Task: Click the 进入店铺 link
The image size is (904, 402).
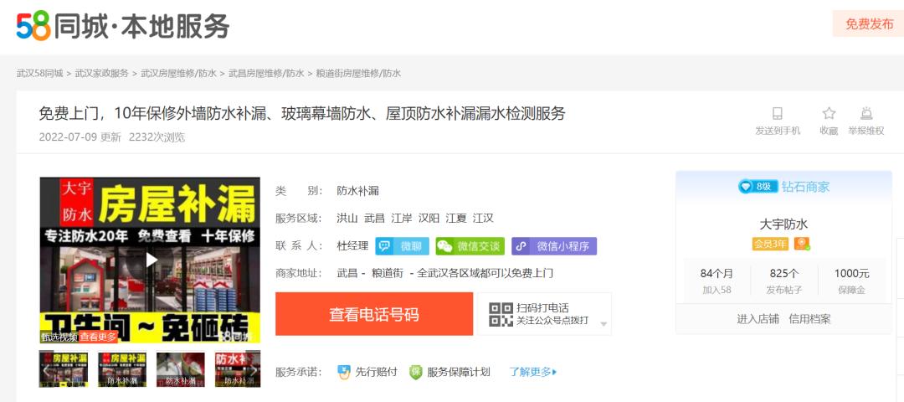Action: tap(758, 319)
